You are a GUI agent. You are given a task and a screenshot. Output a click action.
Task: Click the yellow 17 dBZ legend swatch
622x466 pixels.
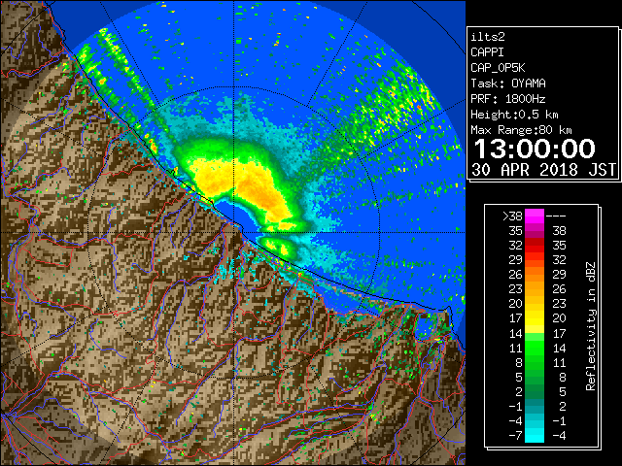click(535, 318)
